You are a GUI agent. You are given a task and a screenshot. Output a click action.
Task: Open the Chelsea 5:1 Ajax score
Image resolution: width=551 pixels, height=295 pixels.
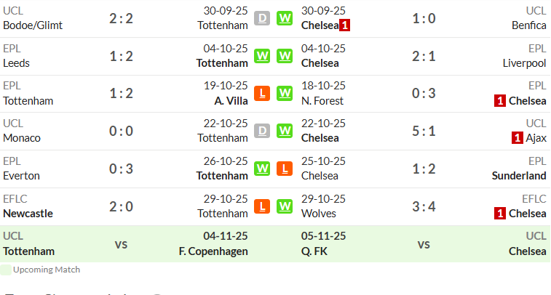(424, 132)
